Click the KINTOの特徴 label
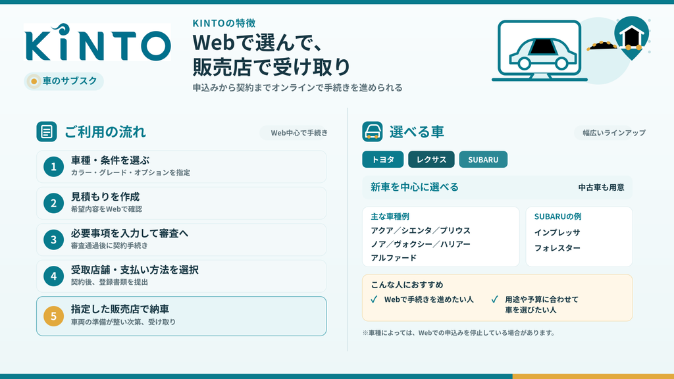674x379 pixels. click(x=224, y=23)
